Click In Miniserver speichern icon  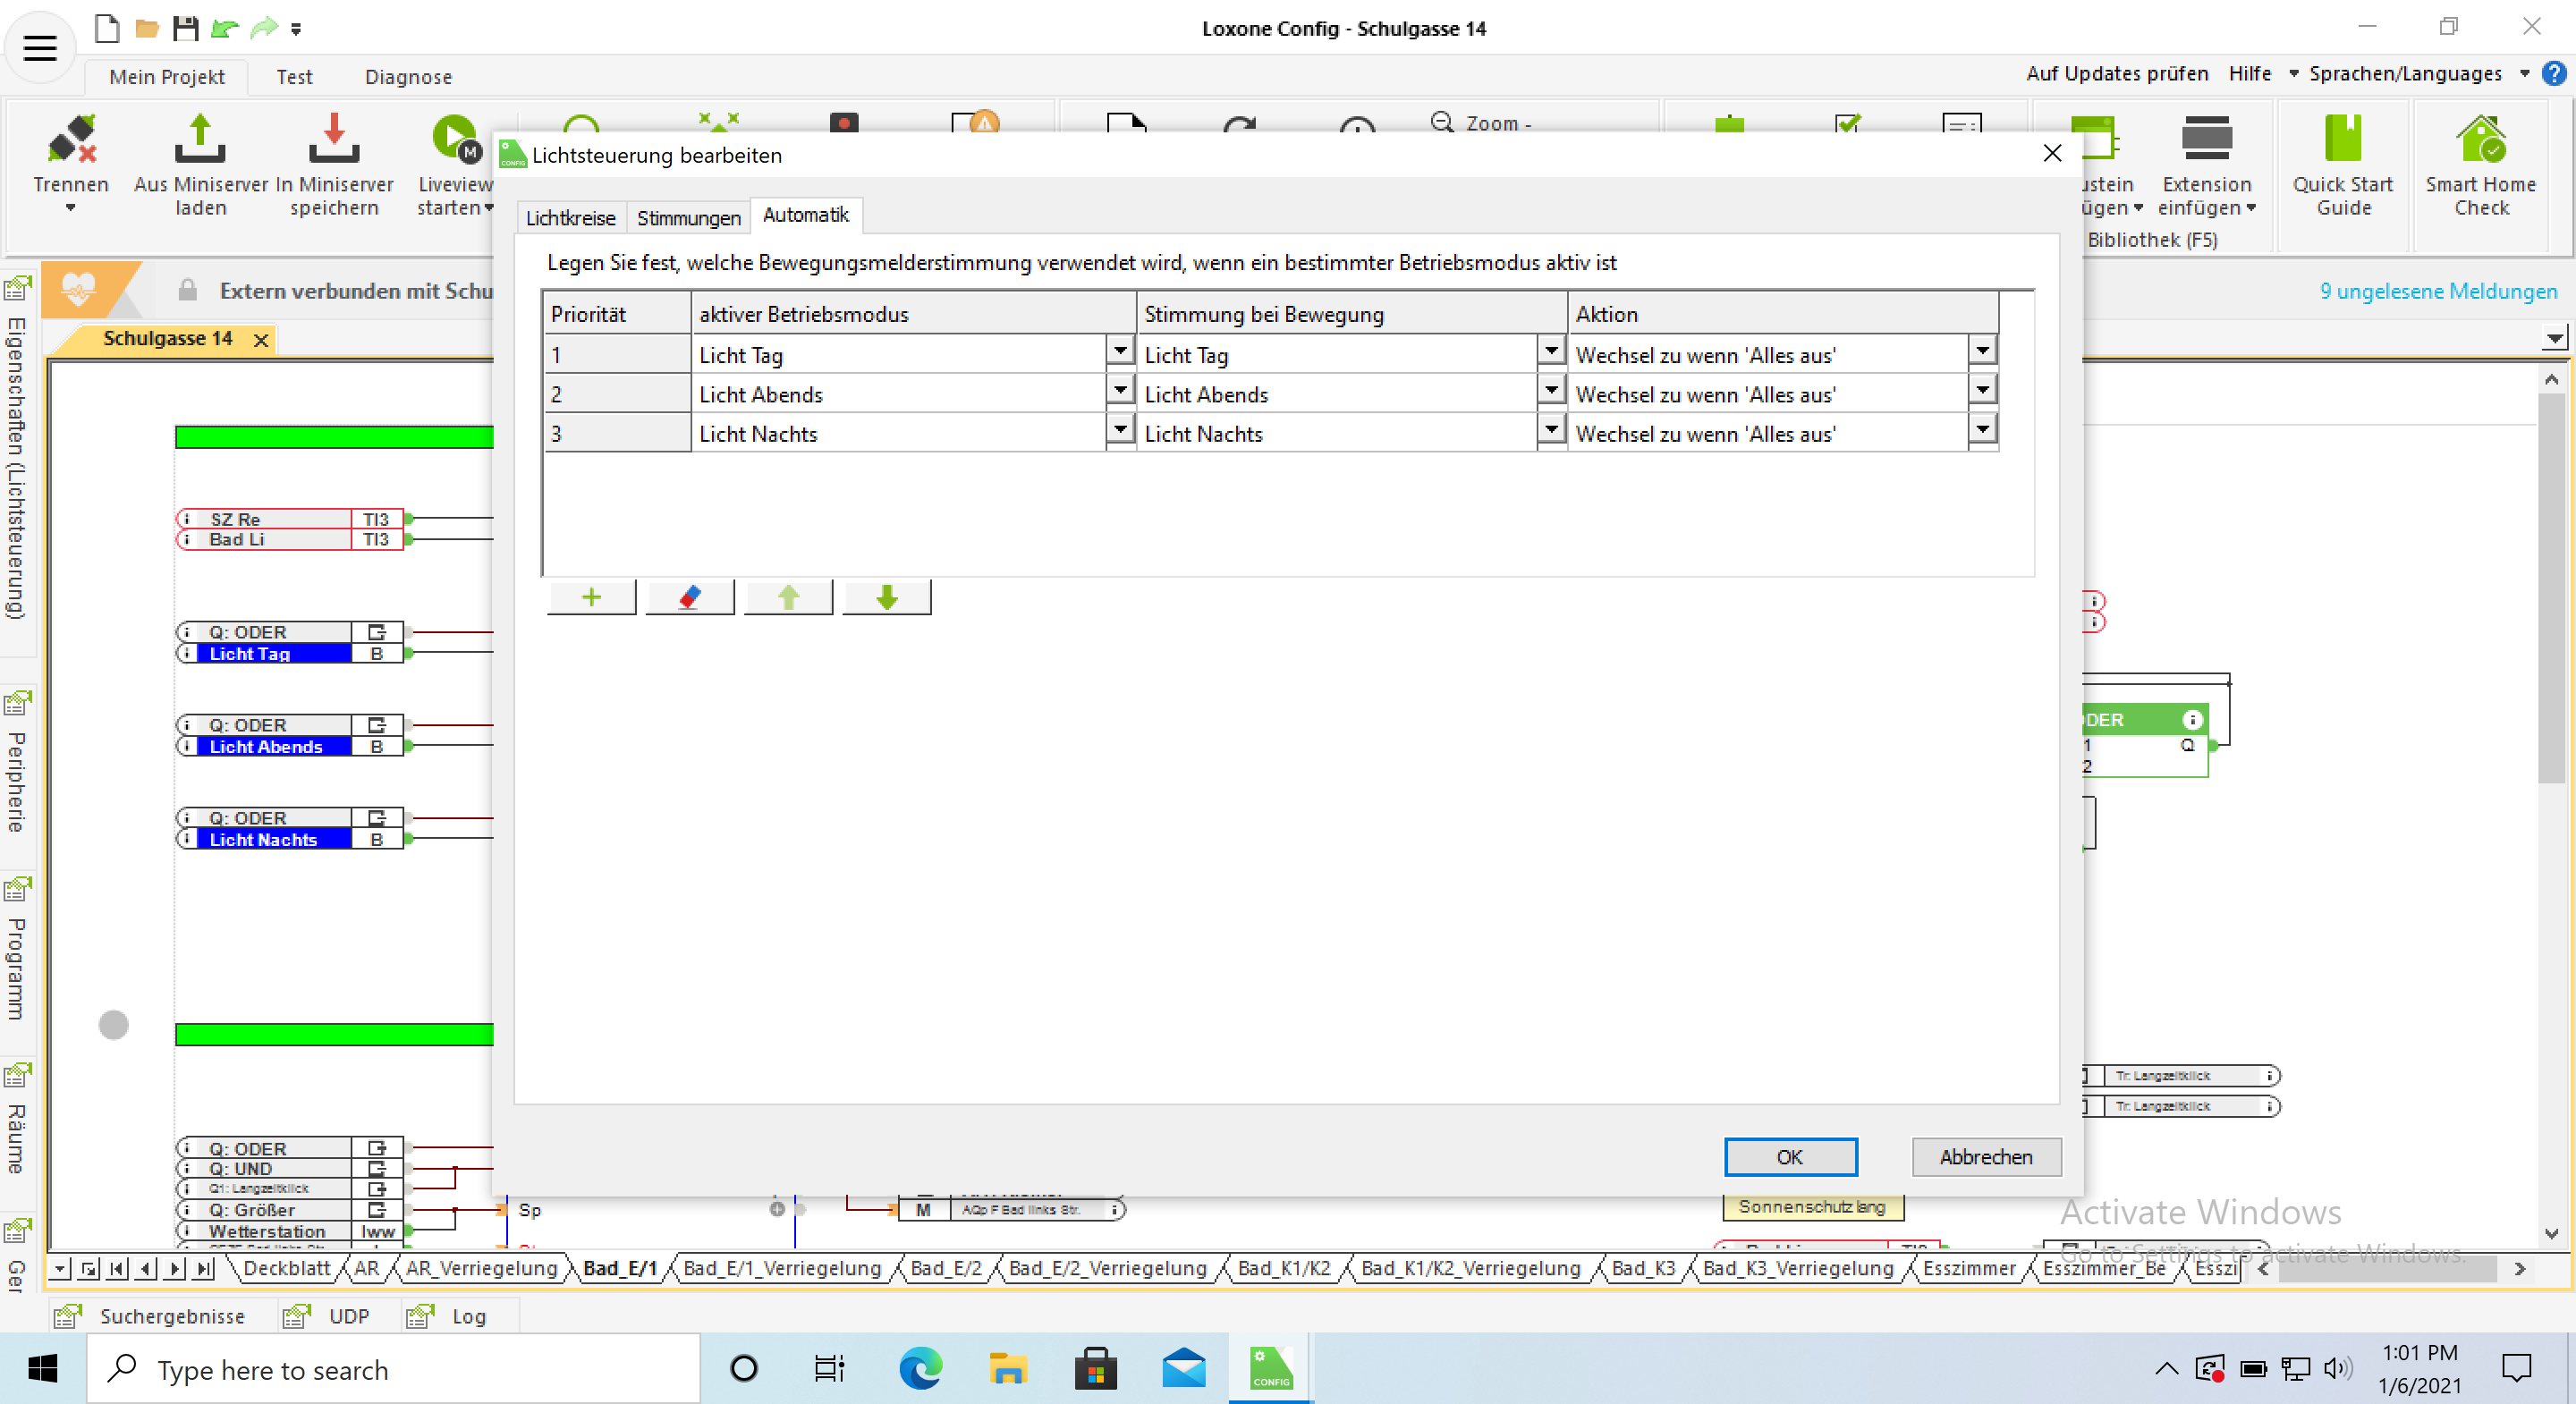(x=334, y=140)
